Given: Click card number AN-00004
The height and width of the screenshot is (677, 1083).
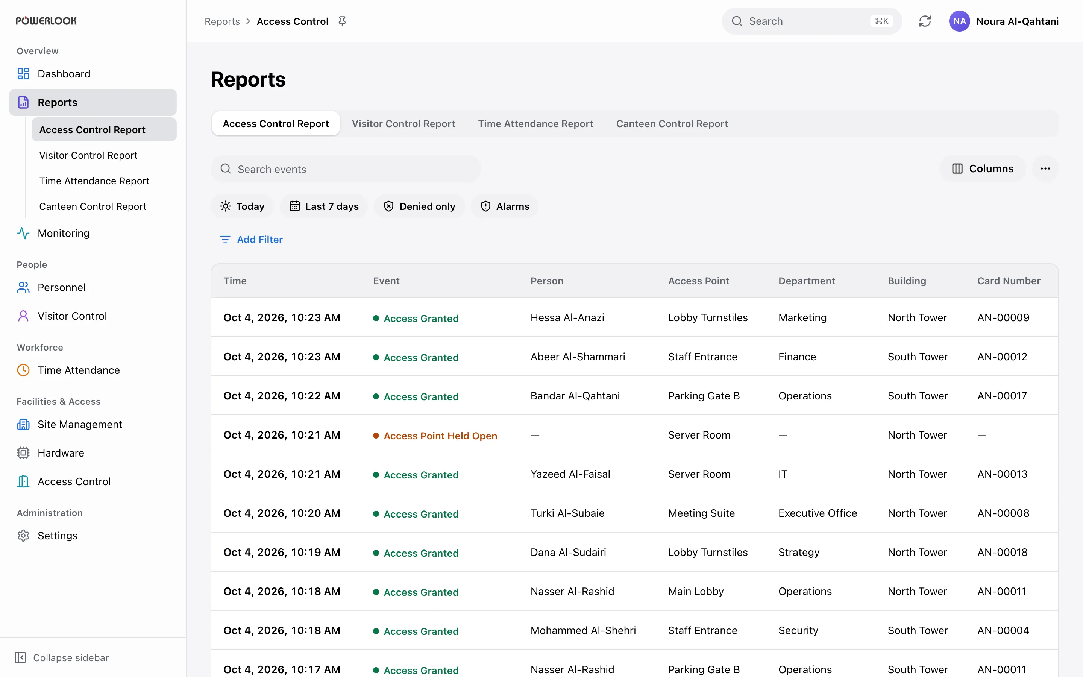Looking at the screenshot, I should (x=1003, y=630).
